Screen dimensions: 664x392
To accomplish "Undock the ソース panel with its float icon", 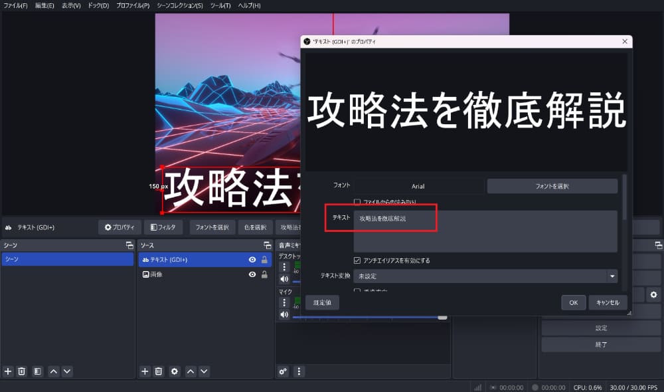I will (x=267, y=245).
